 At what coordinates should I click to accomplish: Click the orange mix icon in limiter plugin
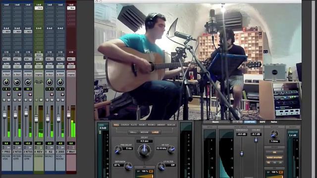coord(281,172)
